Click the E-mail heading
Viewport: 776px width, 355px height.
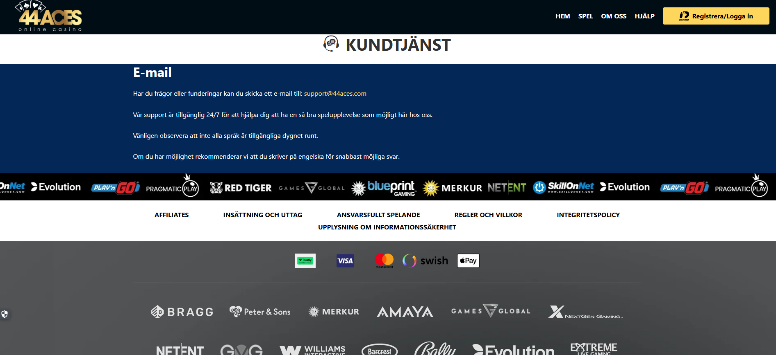(152, 72)
